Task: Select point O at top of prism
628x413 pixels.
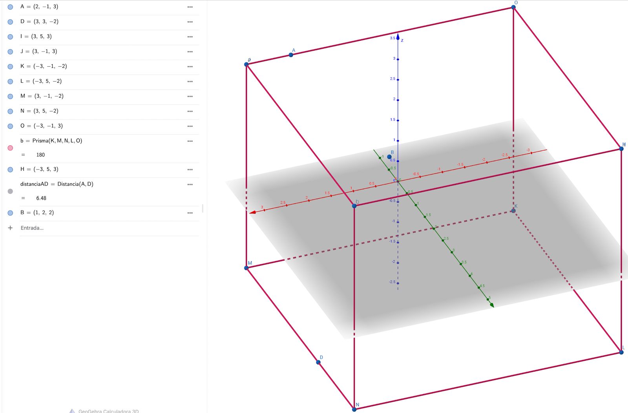Action: pos(513,7)
